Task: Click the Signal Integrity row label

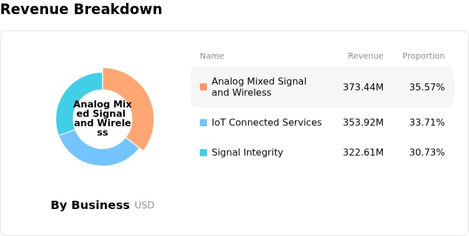Action: [x=247, y=153]
